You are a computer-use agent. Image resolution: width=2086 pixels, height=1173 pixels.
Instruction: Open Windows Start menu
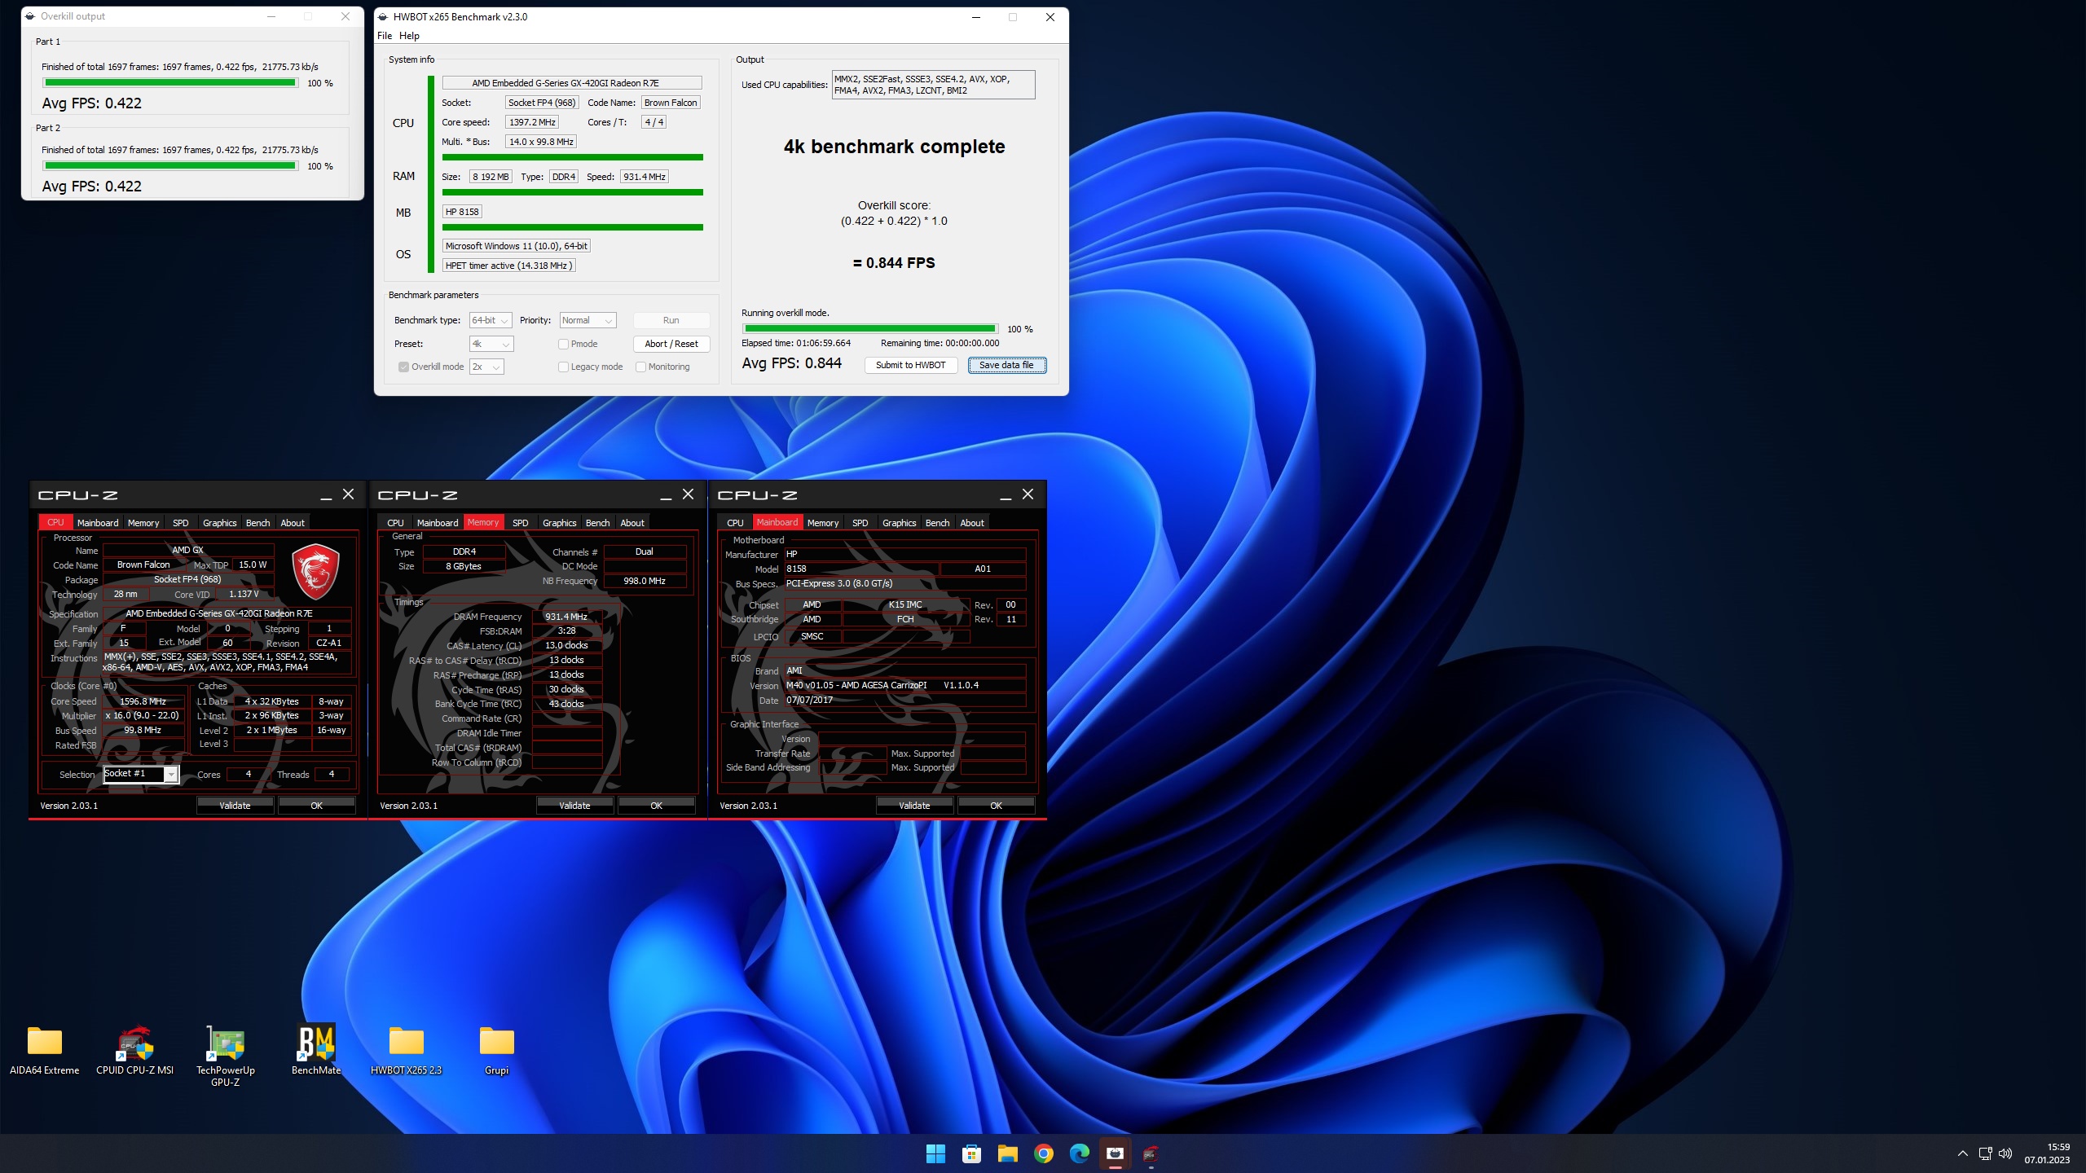935,1153
